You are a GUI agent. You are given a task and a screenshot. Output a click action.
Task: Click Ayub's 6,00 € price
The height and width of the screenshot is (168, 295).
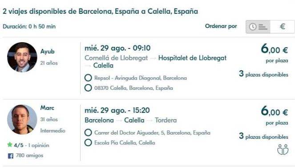click(x=274, y=49)
